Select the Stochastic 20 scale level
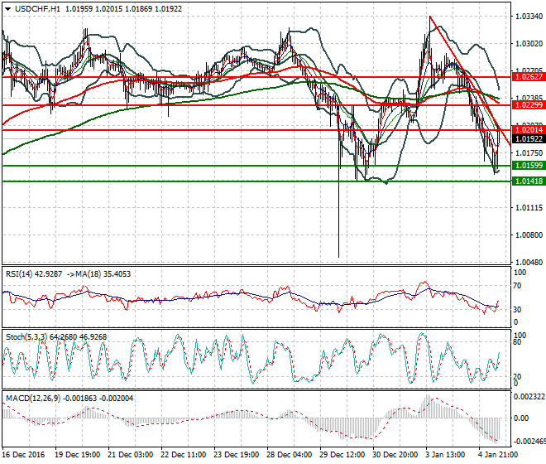546x464 pixels. tap(518, 376)
